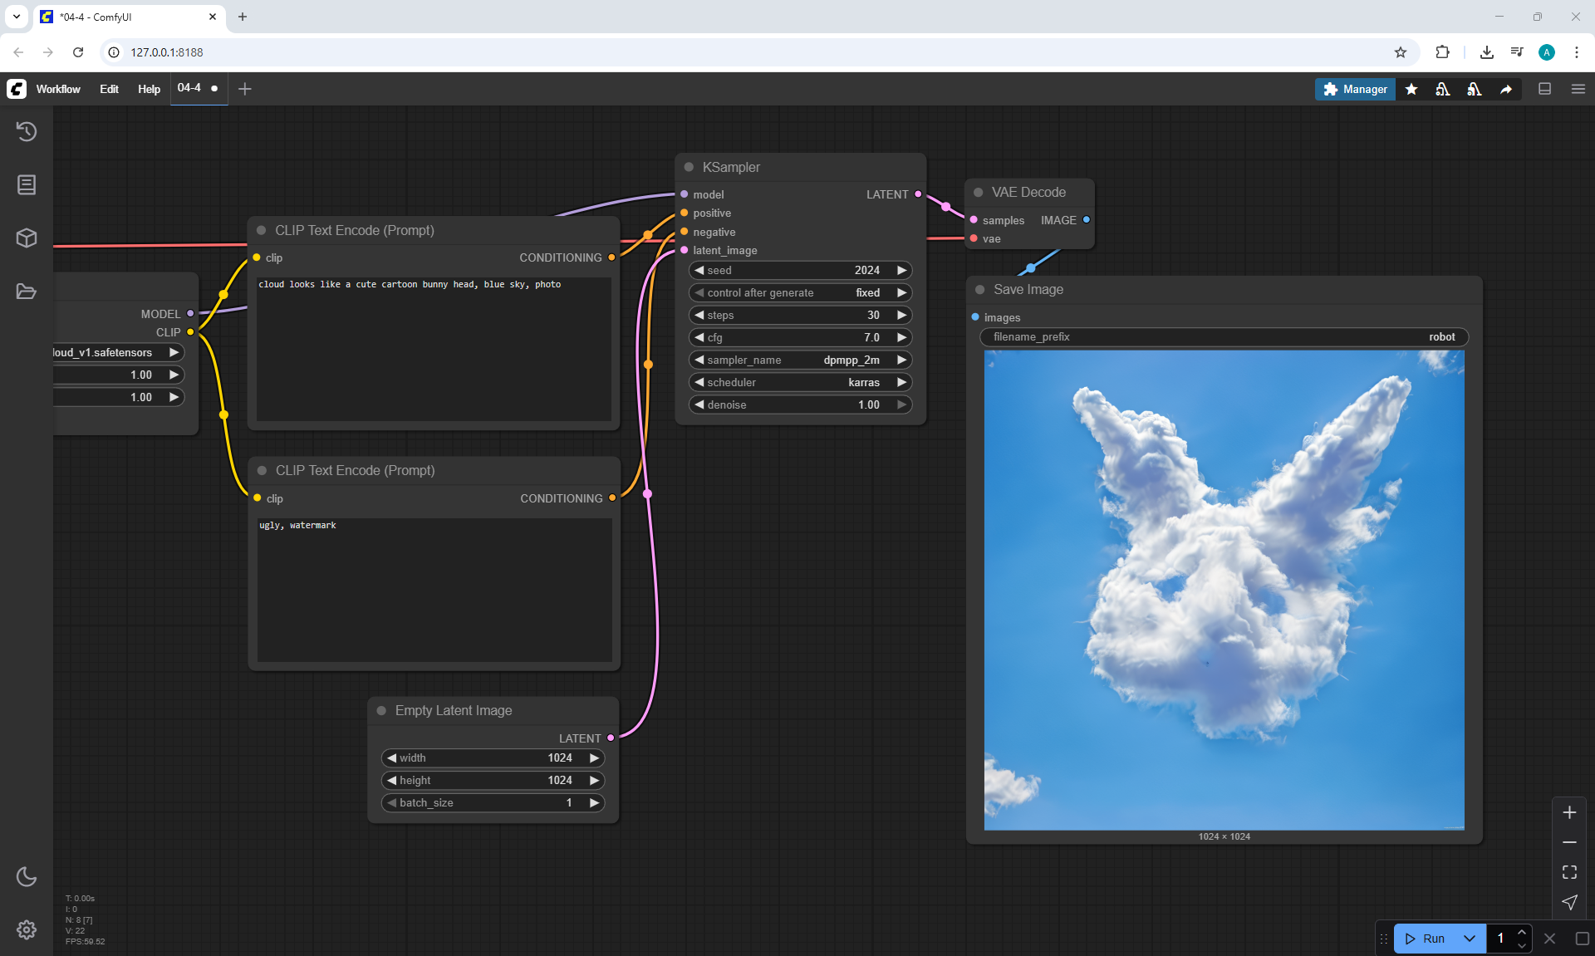
Task: Open the queue history sidebar icon
Action: (x=27, y=131)
